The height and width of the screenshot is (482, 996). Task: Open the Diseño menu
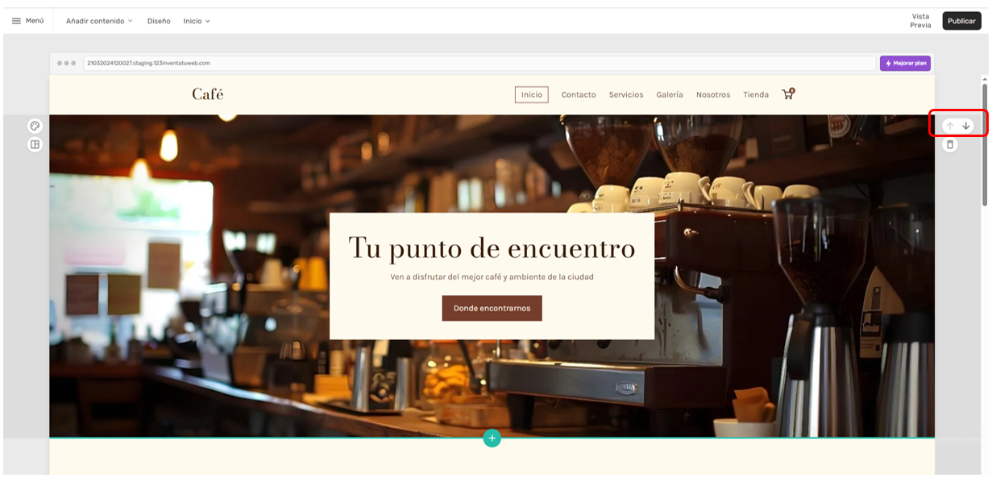(x=159, y=21)
